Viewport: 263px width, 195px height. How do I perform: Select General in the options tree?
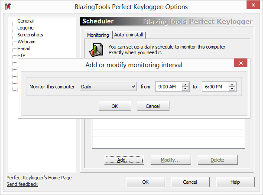[x=26, y=21]
